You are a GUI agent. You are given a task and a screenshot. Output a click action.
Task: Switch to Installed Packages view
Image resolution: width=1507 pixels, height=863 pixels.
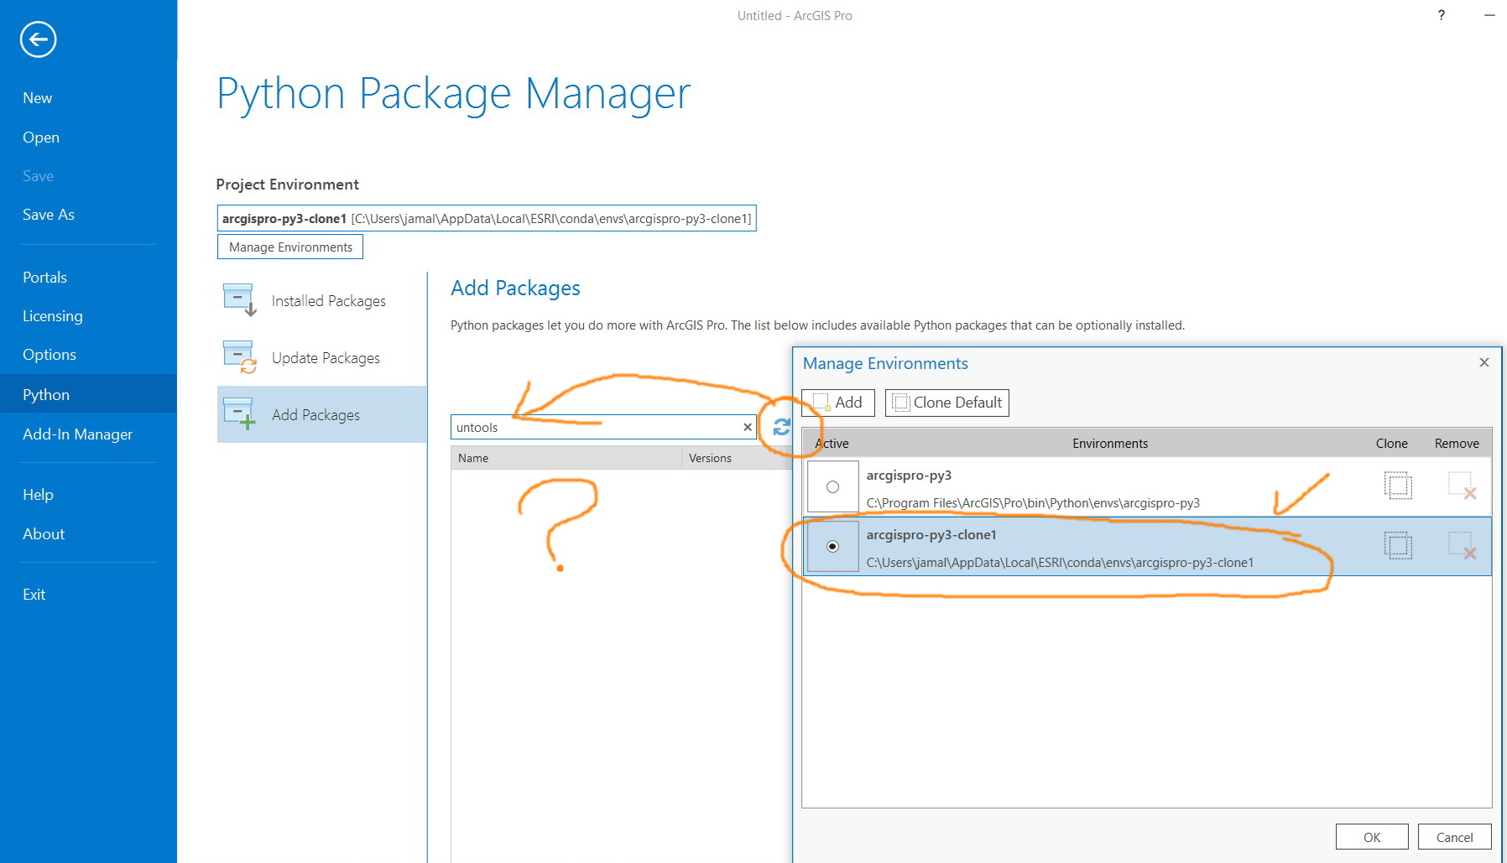(327, 300)
